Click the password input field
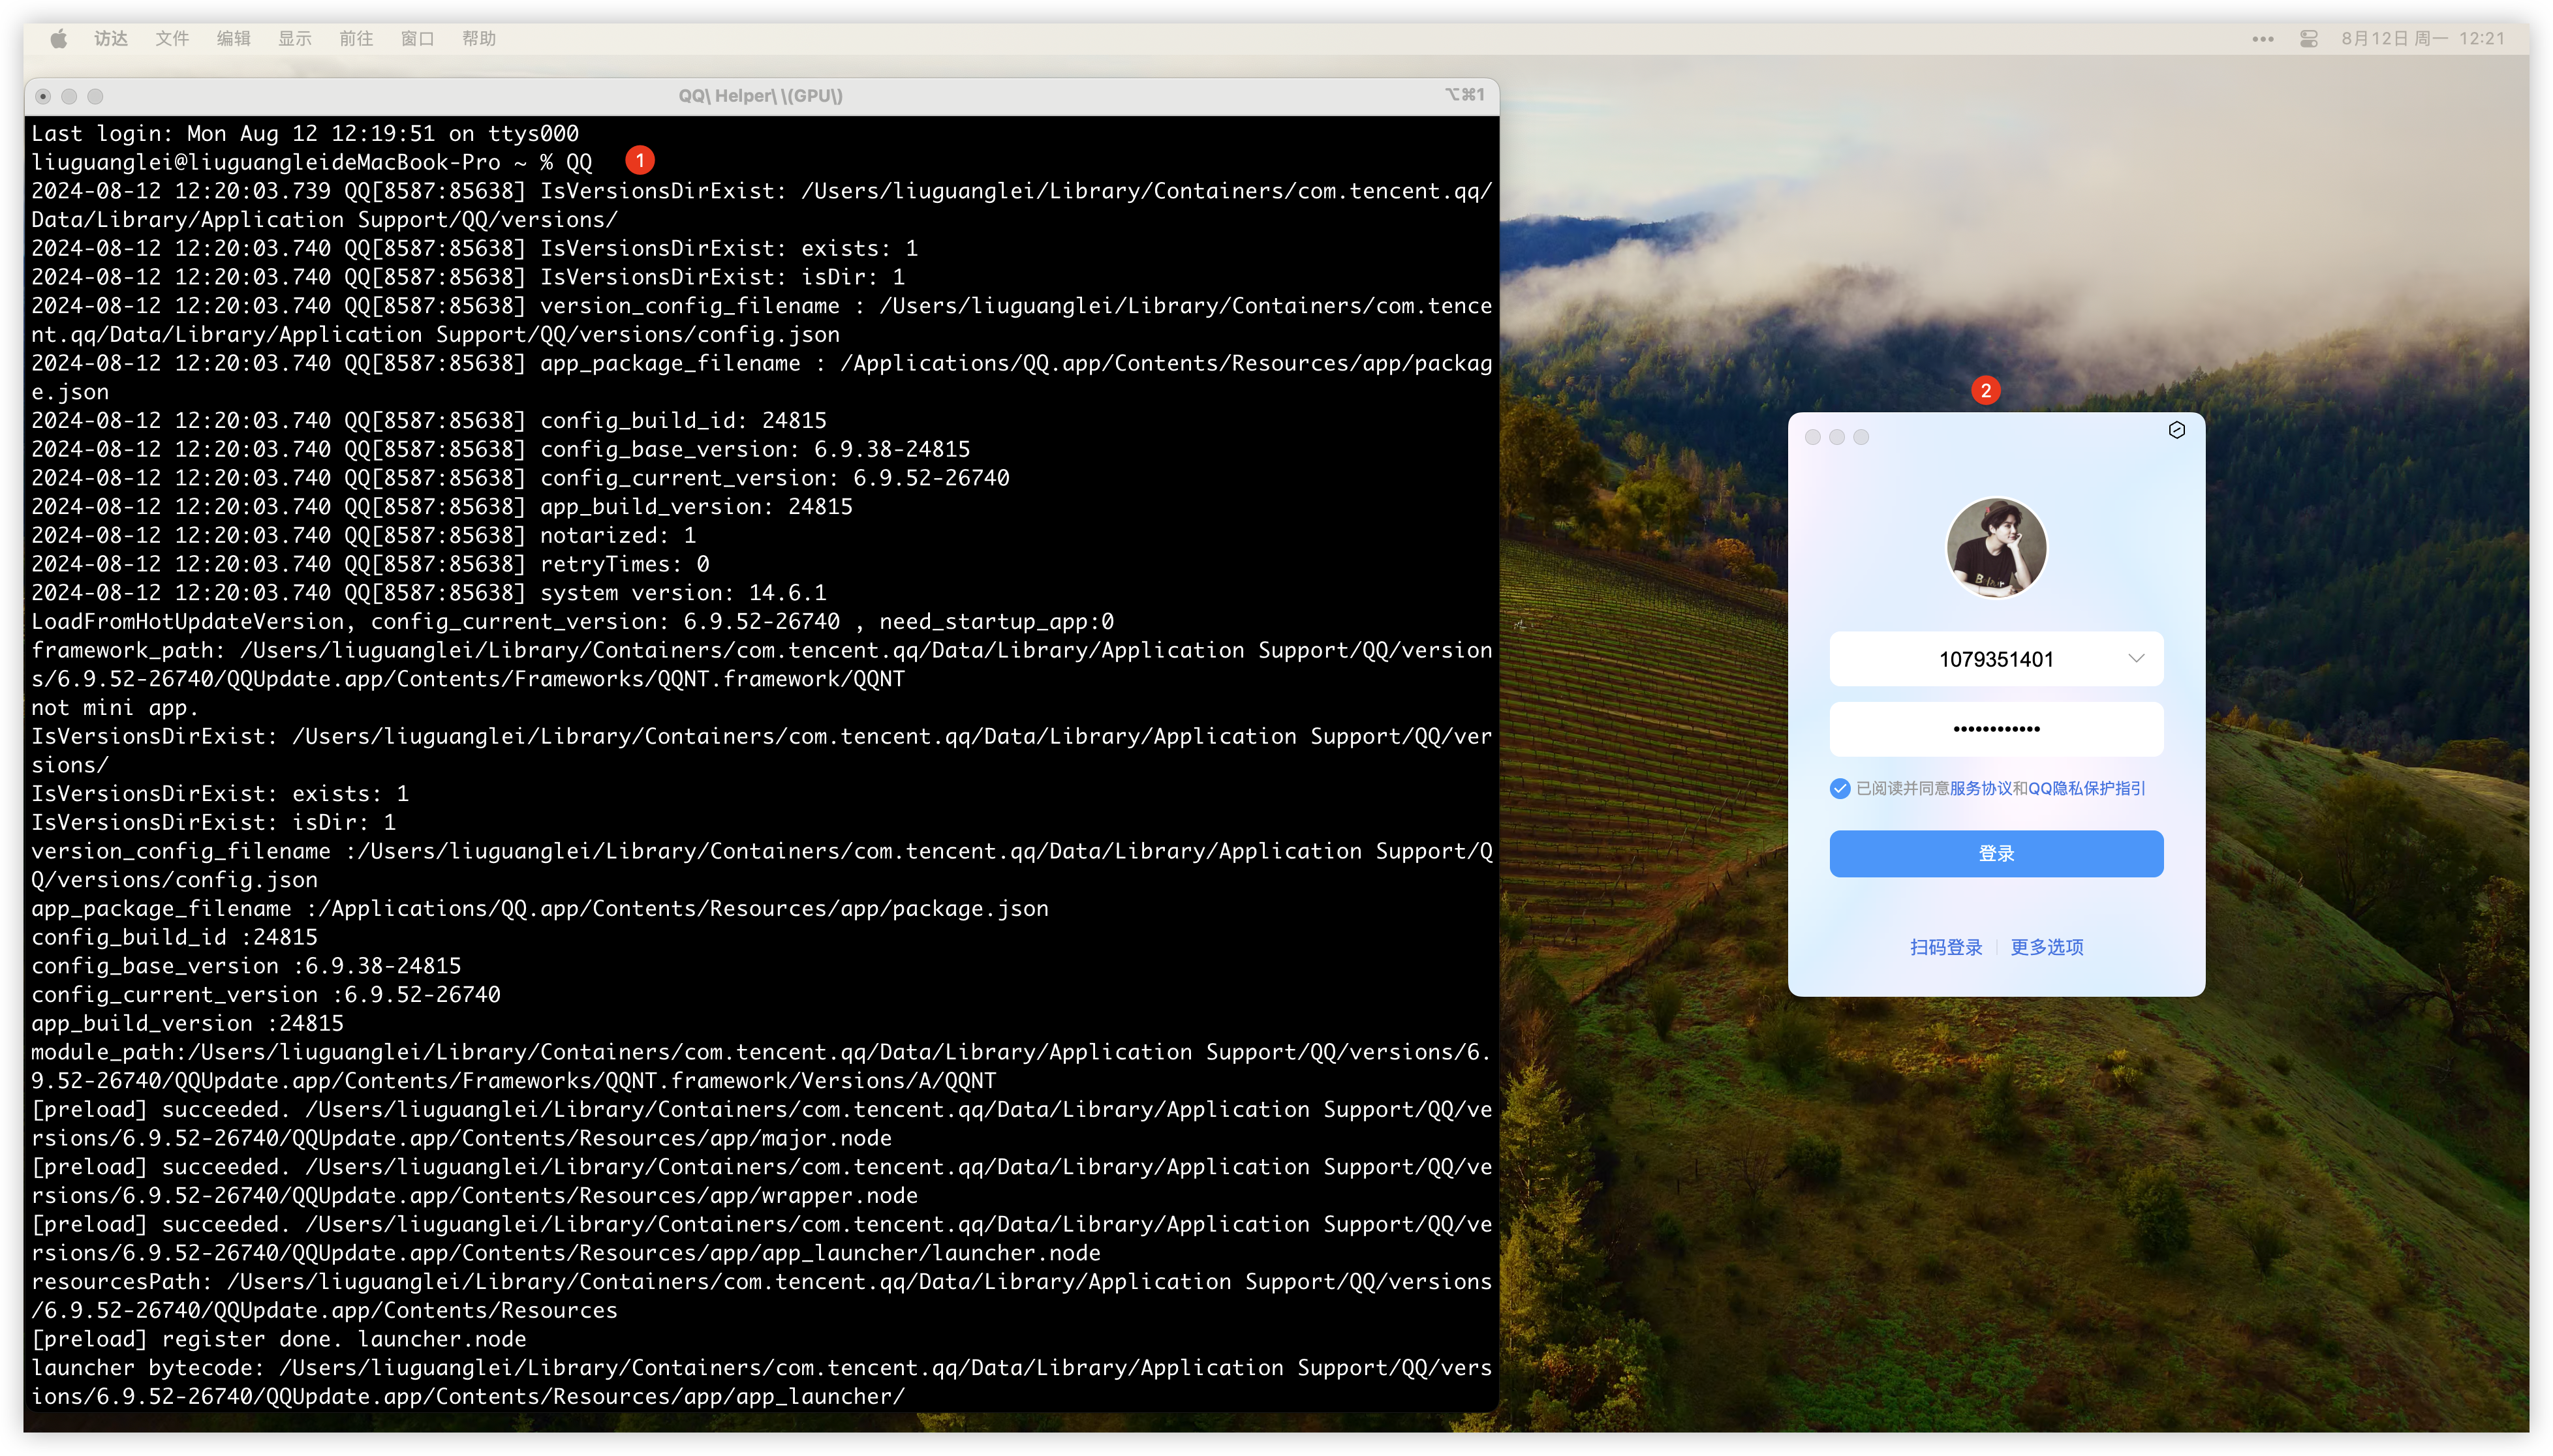 (1996, 729)
